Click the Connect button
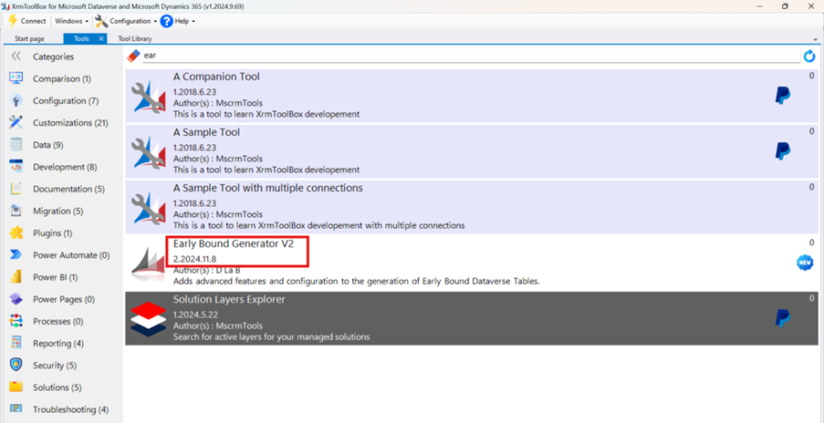 point(27,21)
